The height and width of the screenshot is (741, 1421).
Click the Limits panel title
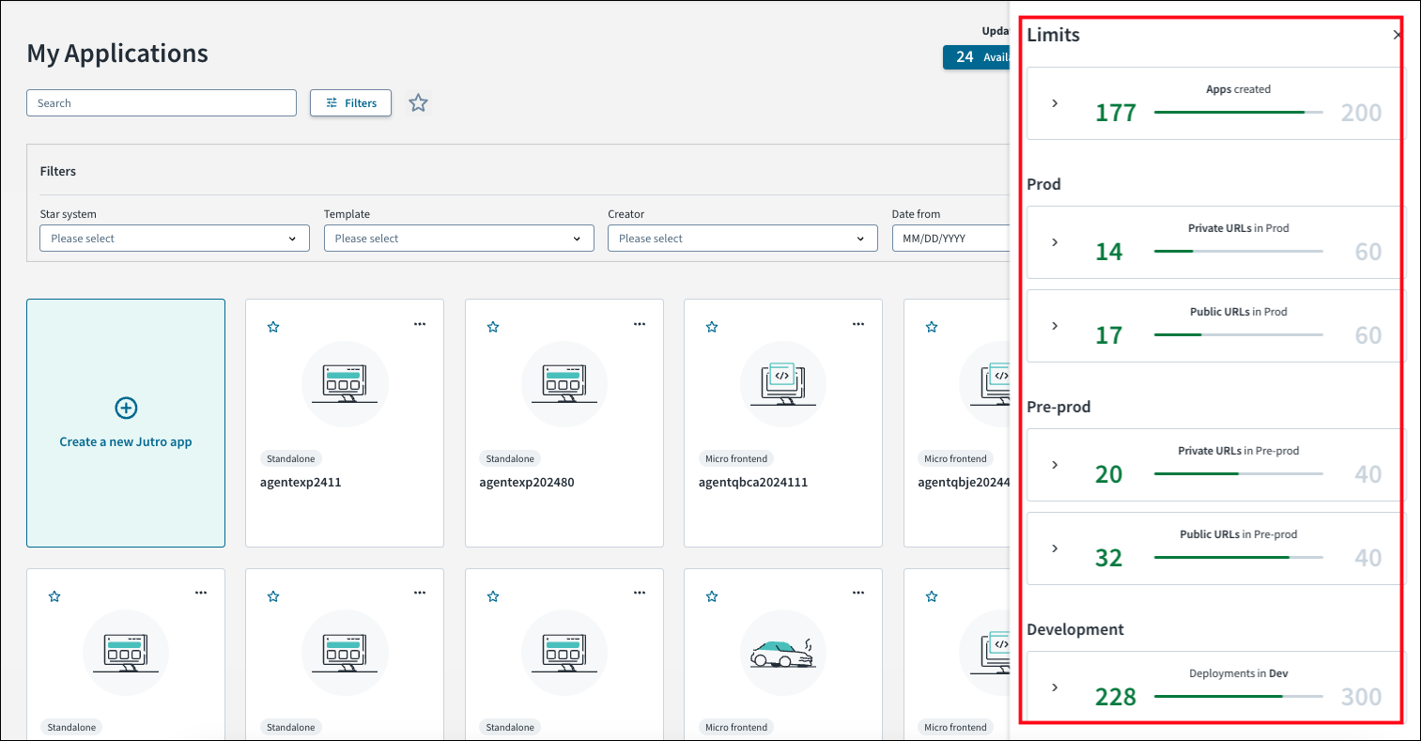coord(1053,35)
